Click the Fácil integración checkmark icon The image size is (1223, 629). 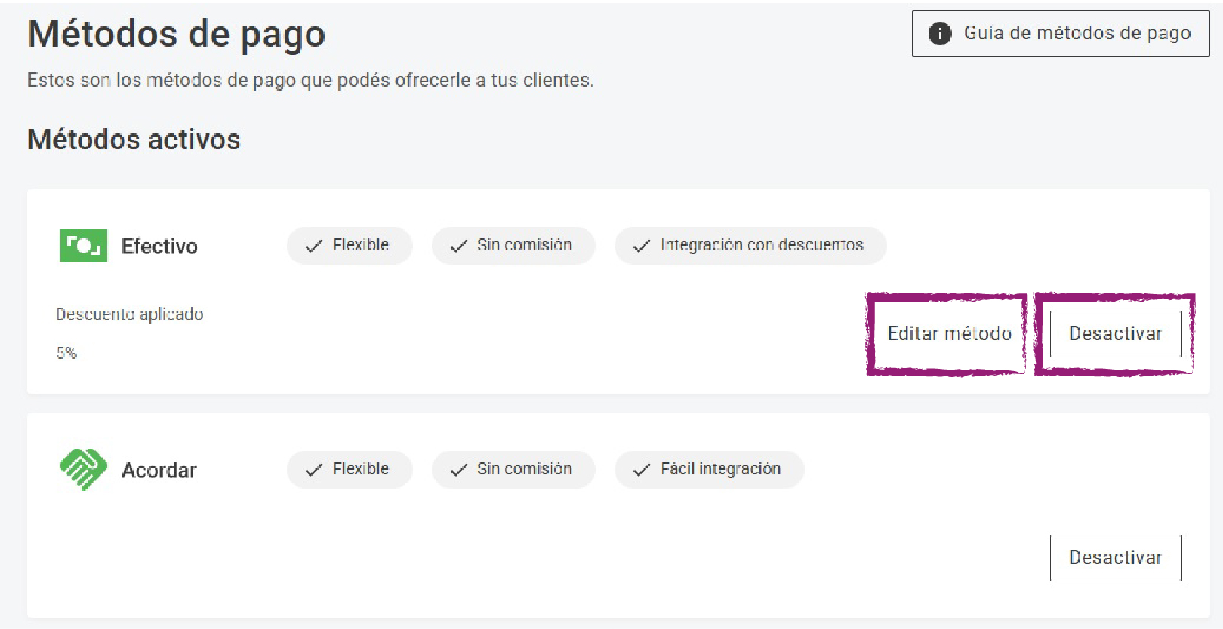(642, 470)
